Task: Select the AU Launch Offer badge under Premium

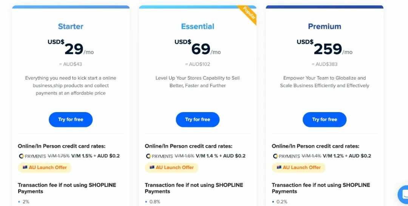Action: [x=298, y=168]
